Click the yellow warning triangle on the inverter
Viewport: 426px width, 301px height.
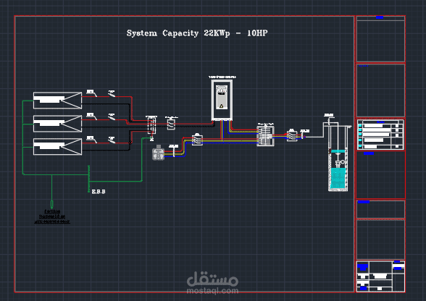(x=221, y=106)
